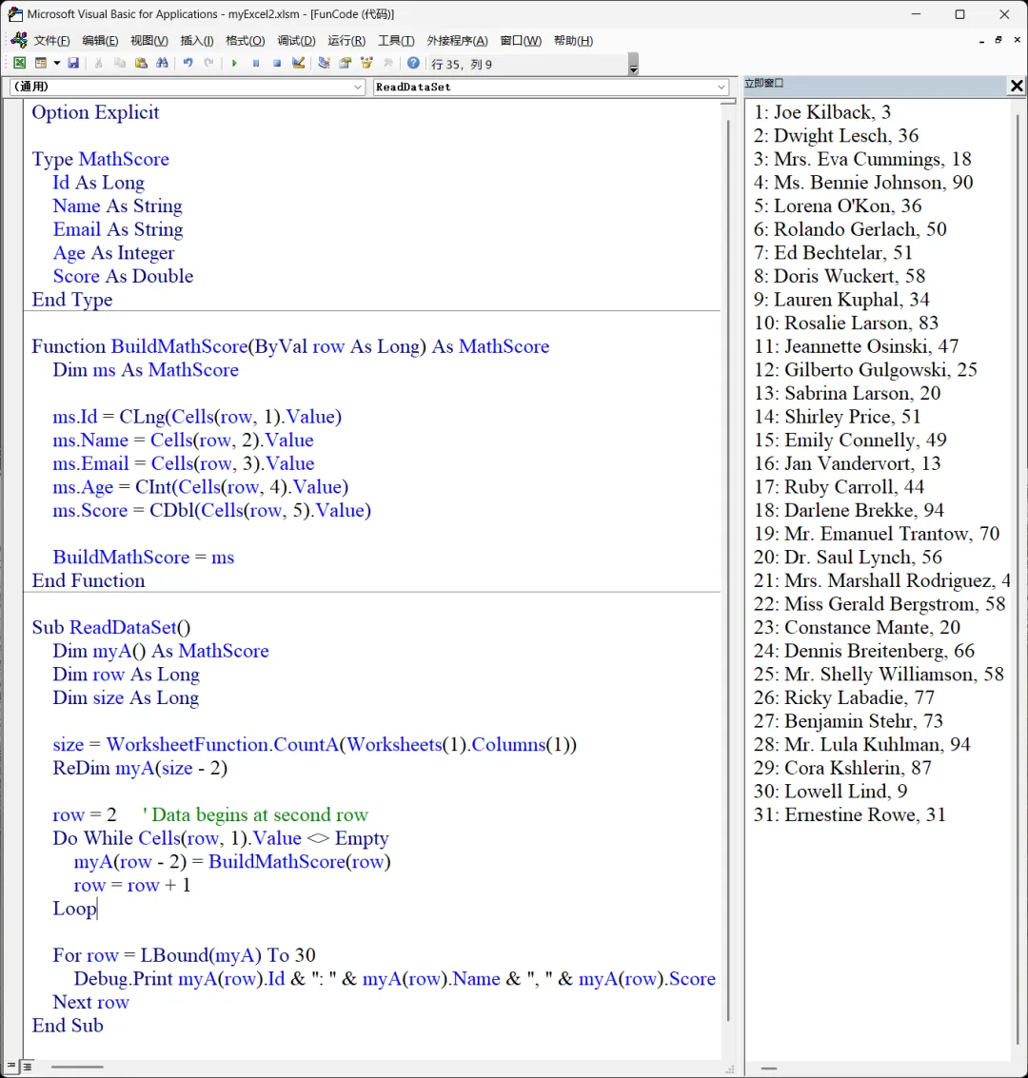Click '4: Ms. Bennie Johnson, 90' output line

[x=863, y=182]
